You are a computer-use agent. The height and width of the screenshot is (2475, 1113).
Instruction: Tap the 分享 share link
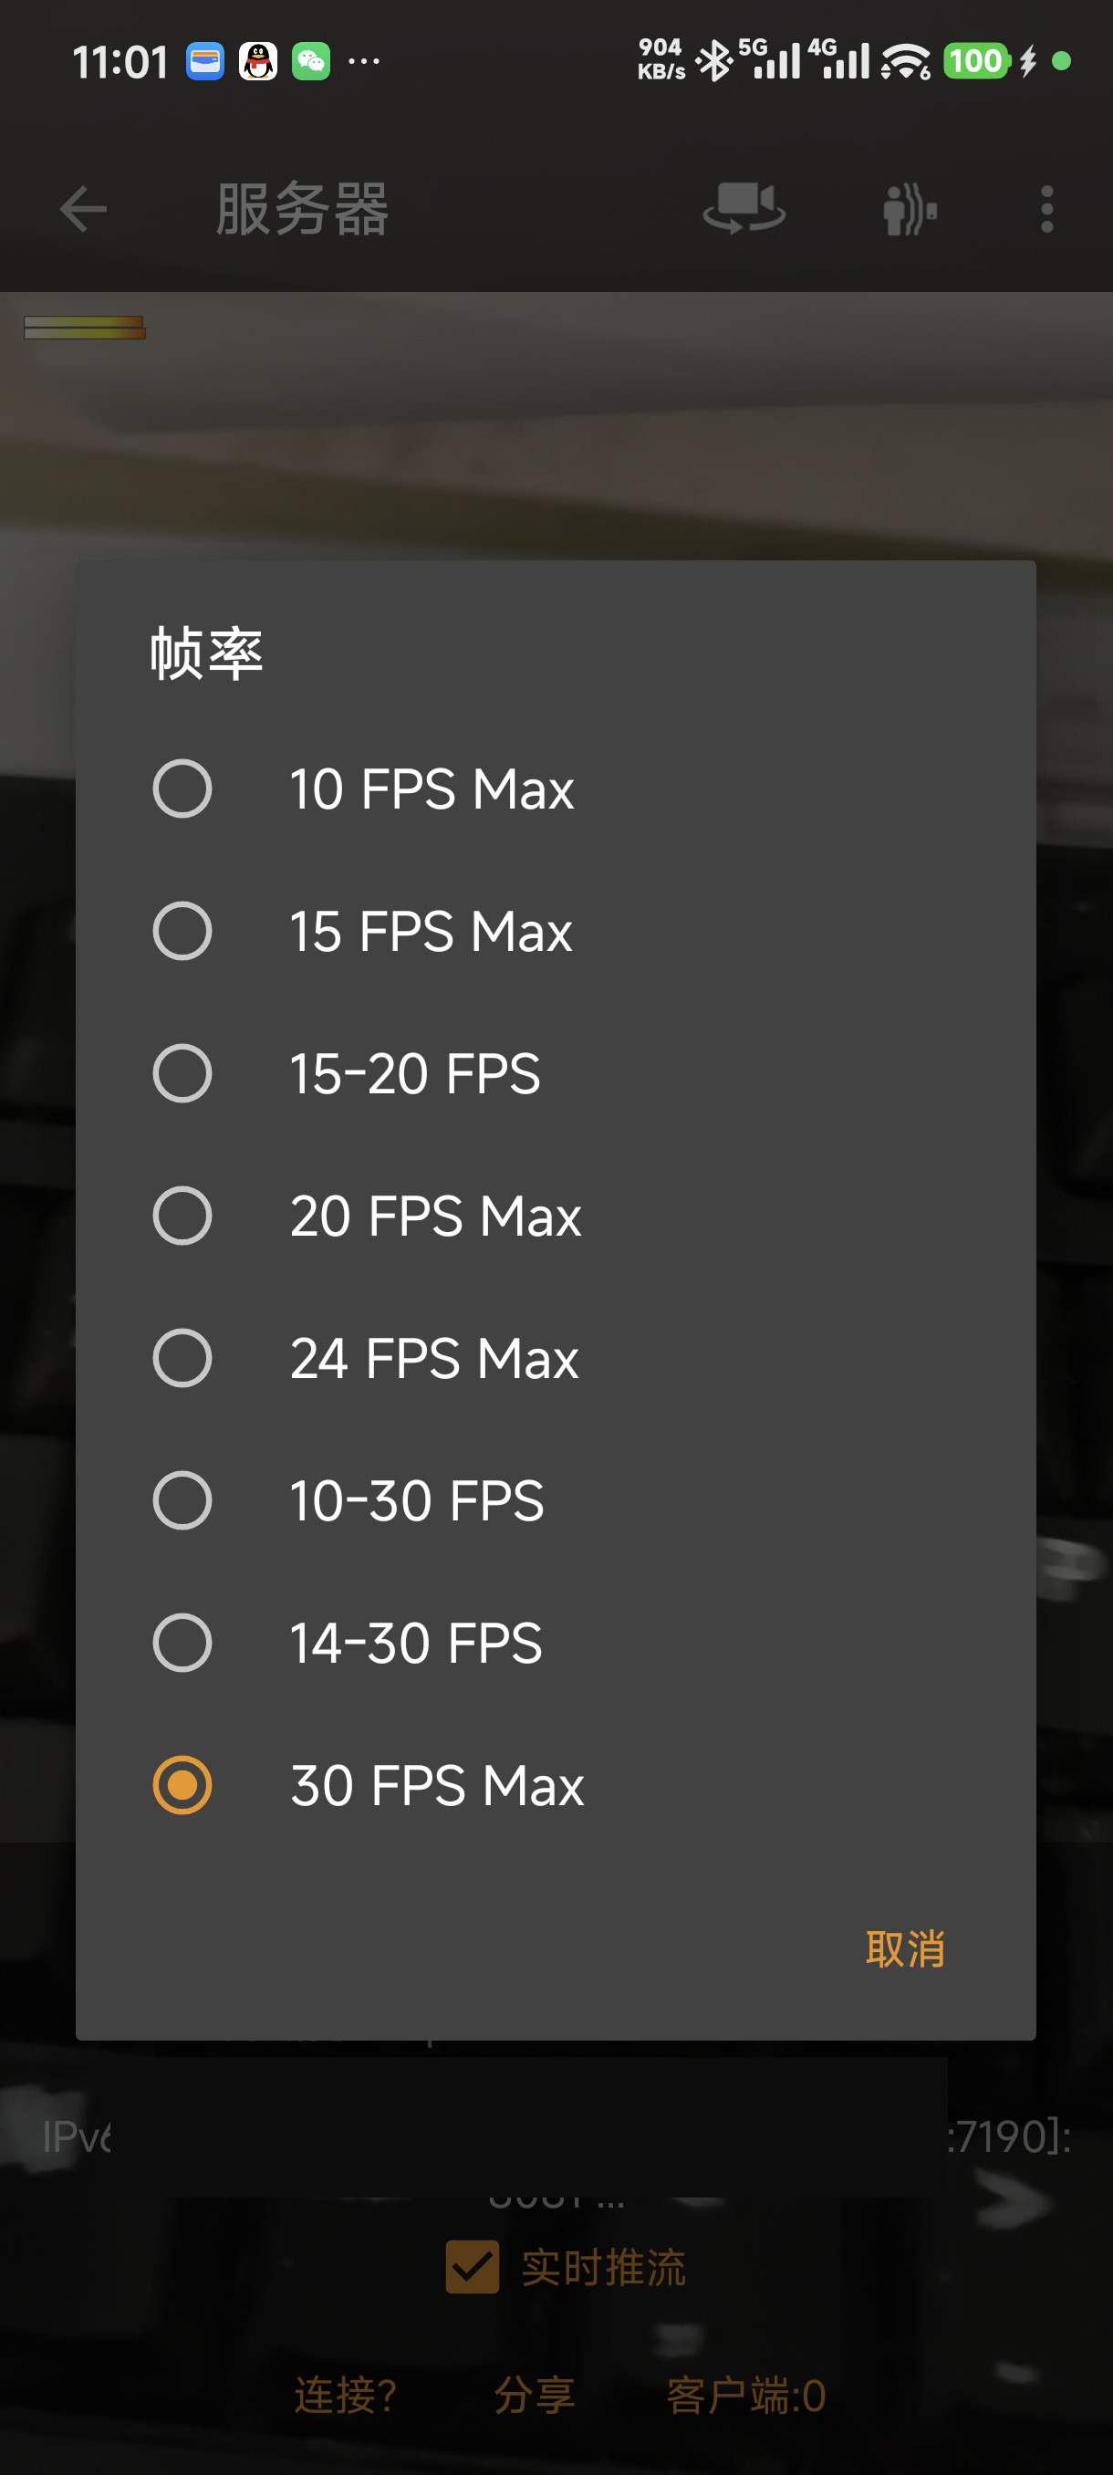[534, 2396]
